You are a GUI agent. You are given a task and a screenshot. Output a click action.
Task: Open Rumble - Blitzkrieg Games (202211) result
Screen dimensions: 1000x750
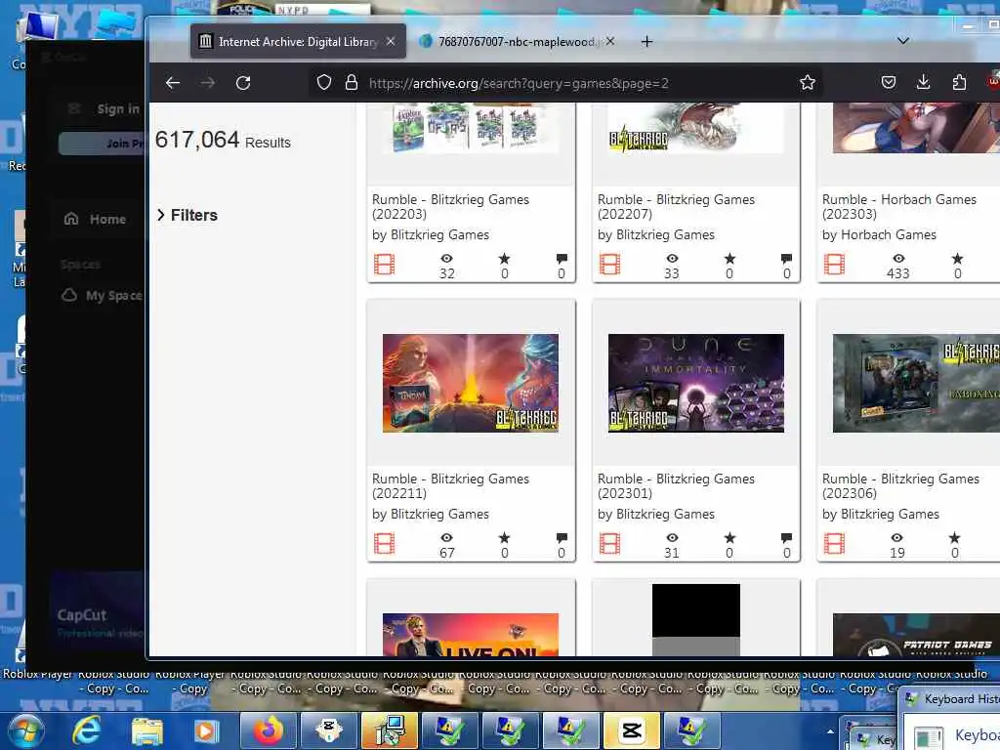click(x=450, y=486)
